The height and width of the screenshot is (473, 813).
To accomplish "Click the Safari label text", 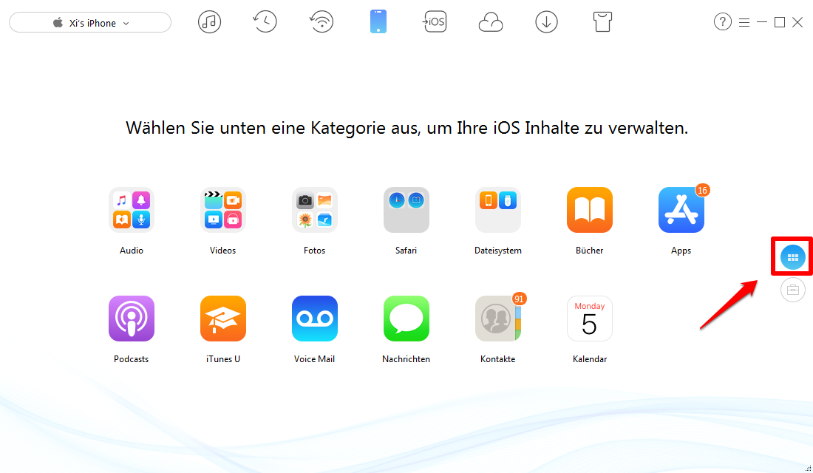I will tap(406, 251).
